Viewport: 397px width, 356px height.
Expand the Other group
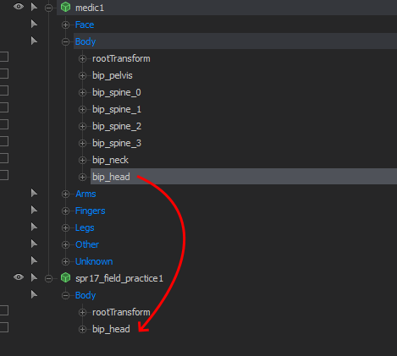(65, 245)
